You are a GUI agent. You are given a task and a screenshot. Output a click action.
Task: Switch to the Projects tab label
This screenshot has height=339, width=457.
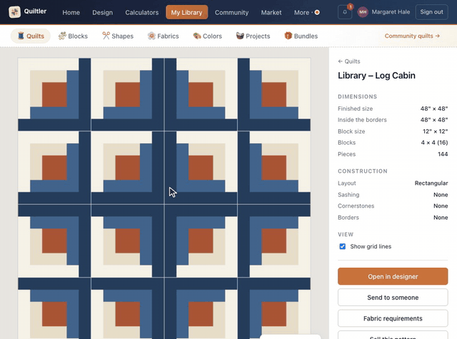[x=258, y=36]
